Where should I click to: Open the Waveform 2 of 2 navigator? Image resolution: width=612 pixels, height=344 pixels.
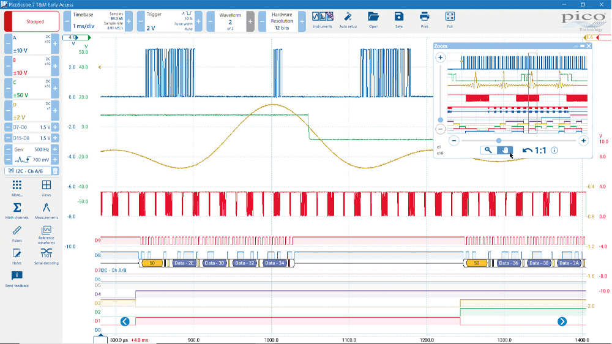coord(230,21)
